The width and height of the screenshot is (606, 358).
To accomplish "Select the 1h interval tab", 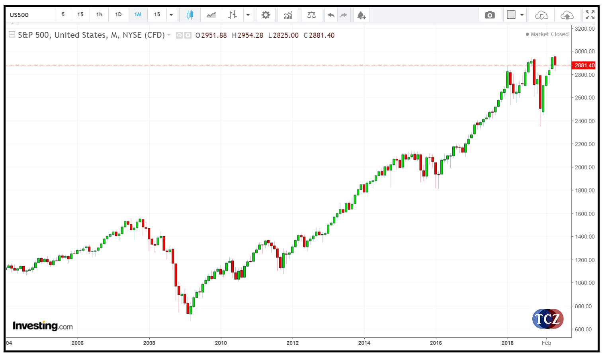I will click(x=99, y=14).
